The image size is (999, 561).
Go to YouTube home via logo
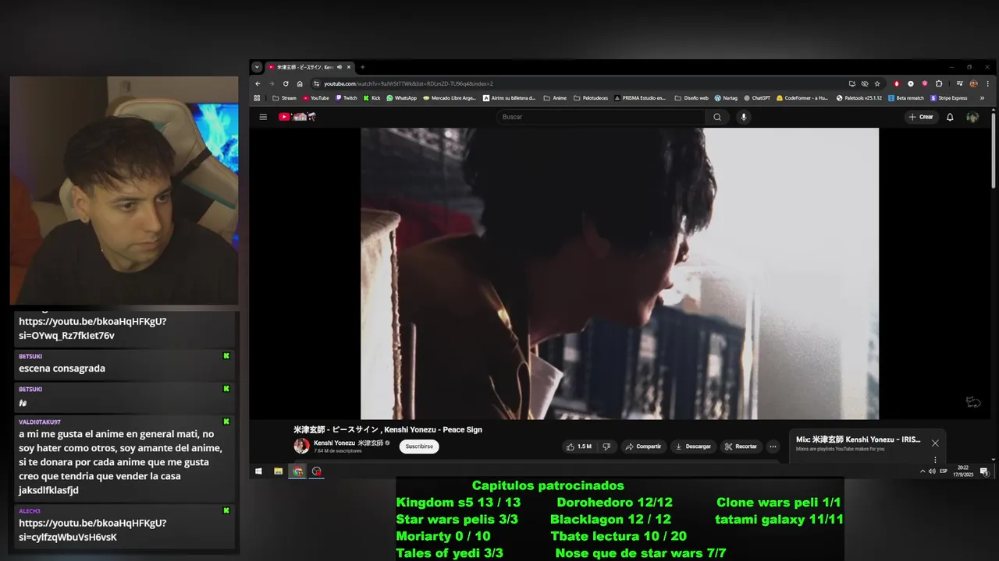(x=297, y=117)
